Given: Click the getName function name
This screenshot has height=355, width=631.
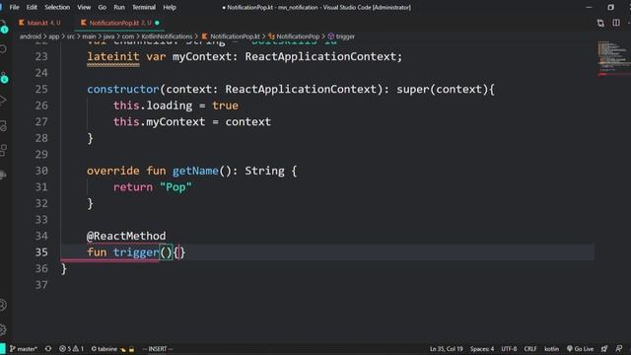Looking at the screenshot, I should point(195,171).
